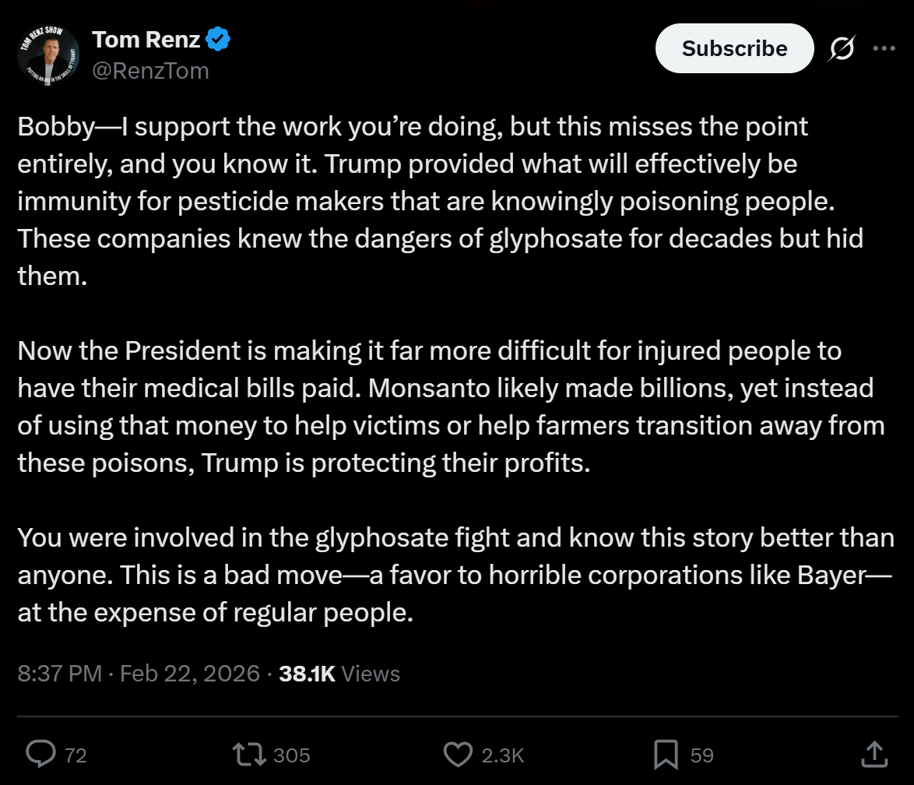914x785 pixels.
Task: Open the Grok explain-this-post icon
Action: pos(842,48)
